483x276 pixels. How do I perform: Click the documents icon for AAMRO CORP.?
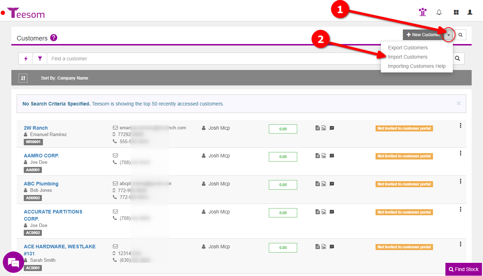click(318, 156)
